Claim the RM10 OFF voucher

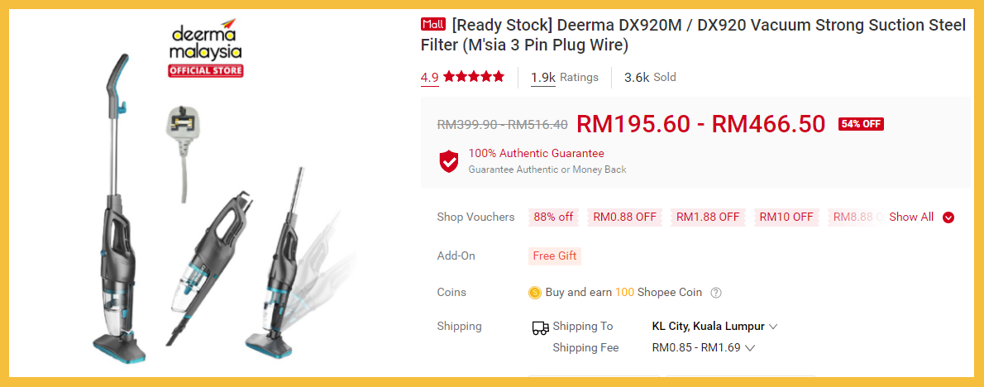[x=786, y=217]
